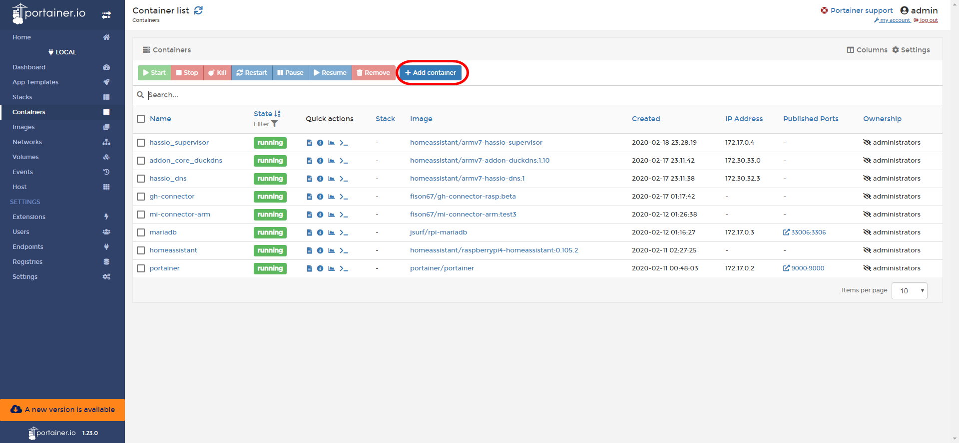Check the gh-connector row checkbox
This screenshot has width=959, height=443.
(141, 197)
